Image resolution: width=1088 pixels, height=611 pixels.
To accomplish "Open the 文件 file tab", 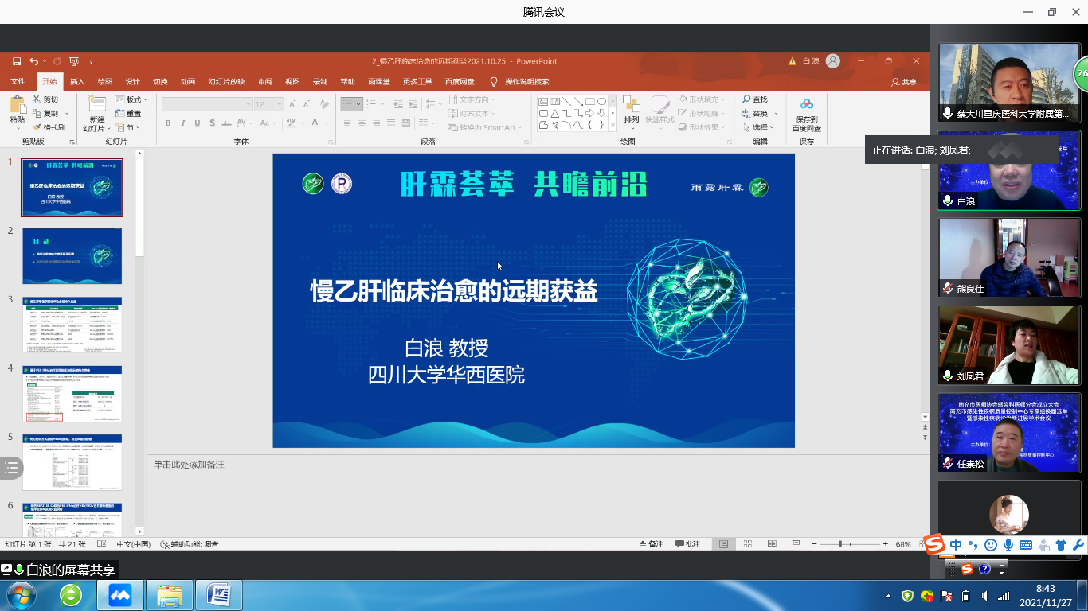I will [x=18, y=81].
